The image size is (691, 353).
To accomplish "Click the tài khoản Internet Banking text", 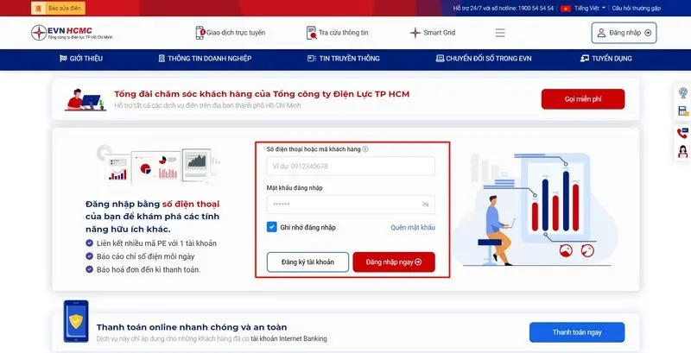I will tap(289, 339).
